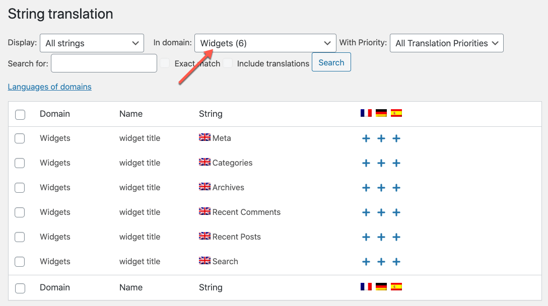Click the Spanish flag in table footer

point(396,287)
